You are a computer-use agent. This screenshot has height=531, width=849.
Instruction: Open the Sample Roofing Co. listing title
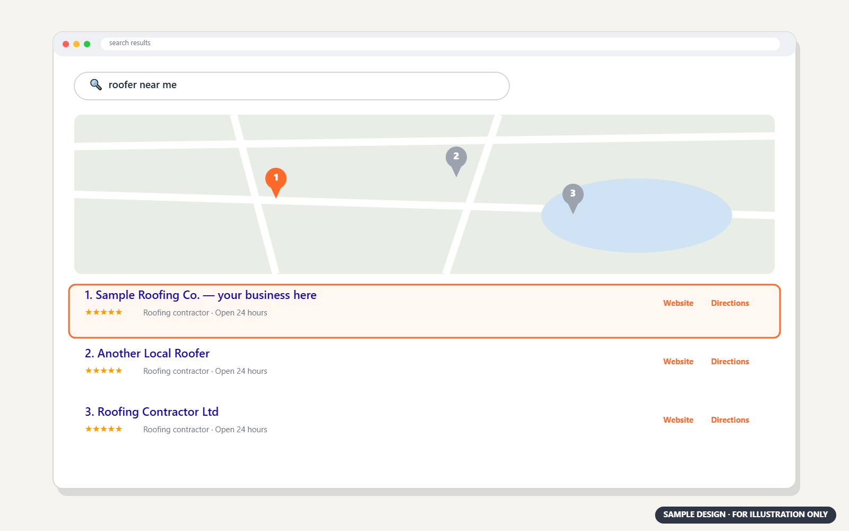201,295
